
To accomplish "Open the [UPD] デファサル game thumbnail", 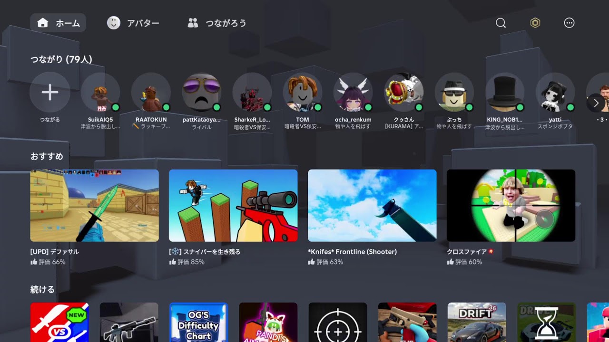I will 95,206.
